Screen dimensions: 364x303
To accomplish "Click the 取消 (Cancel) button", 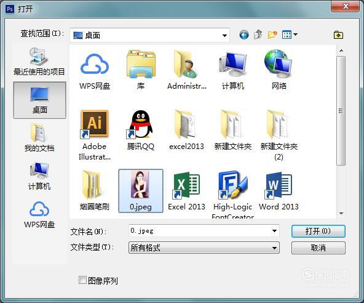I will 318,248.
